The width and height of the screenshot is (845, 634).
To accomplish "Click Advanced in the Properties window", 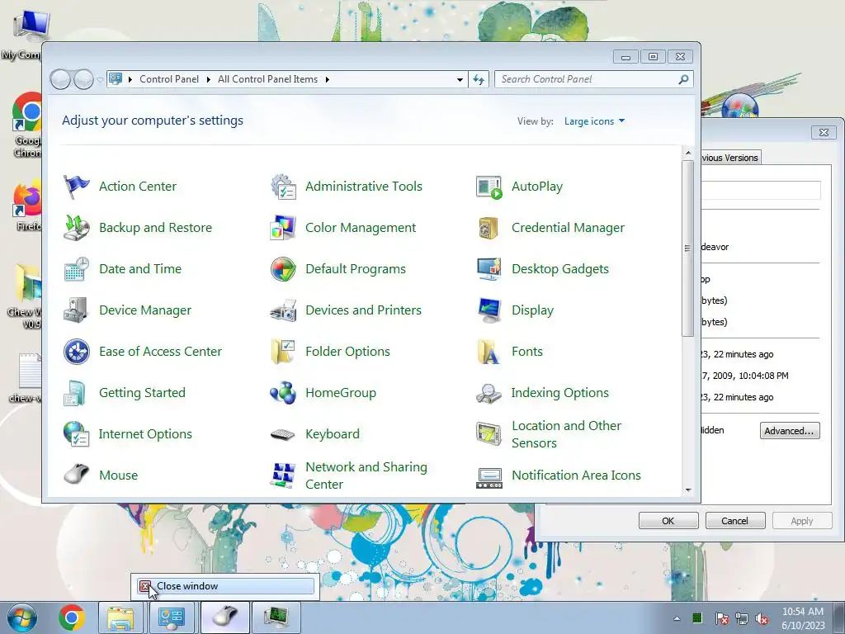I will pyautogui.click(x=790, y=431).
